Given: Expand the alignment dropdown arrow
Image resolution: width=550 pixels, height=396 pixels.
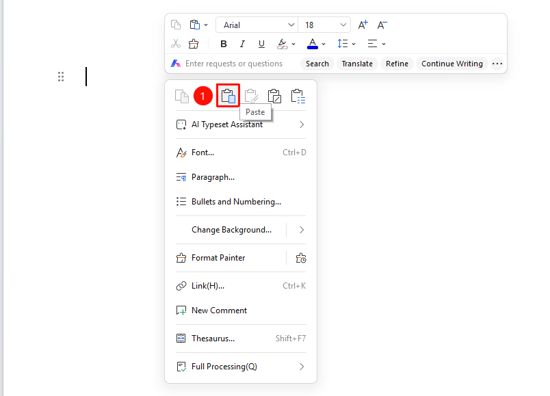Looking at the screenshot, I should pyautogui.click(x=384, y=44).
